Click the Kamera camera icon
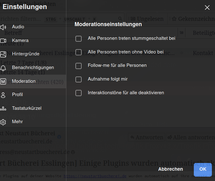The height and width of the screenshot is (181, 215). click(x=3, y=41)
